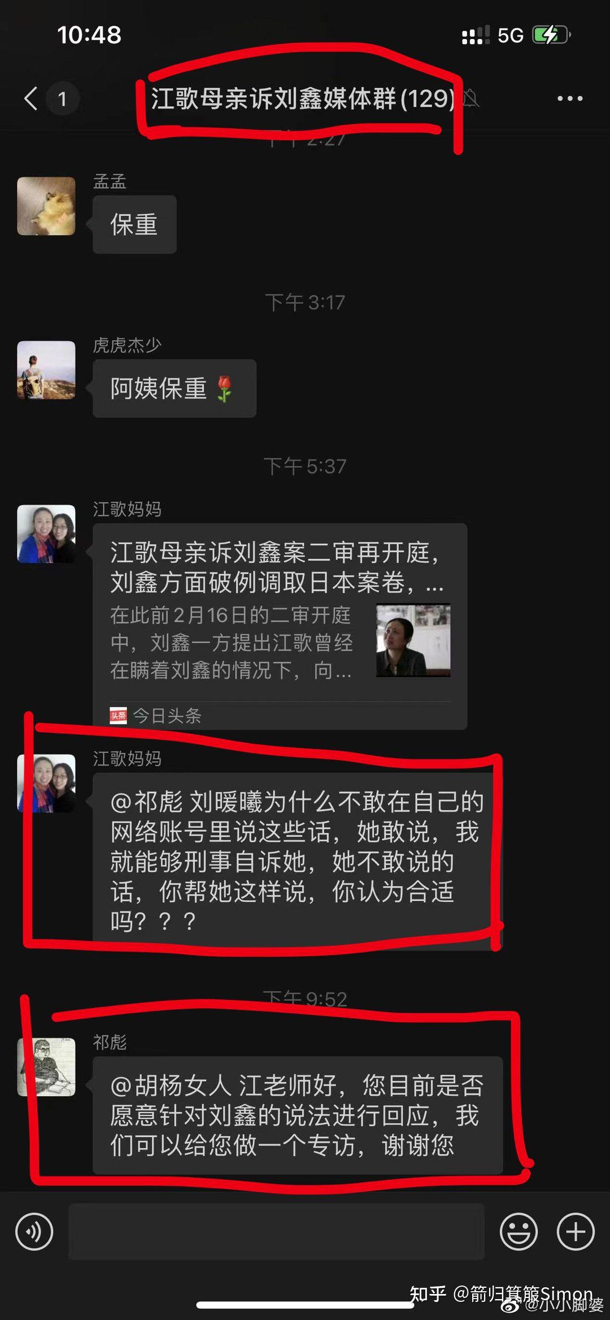Tap the unread count badge showing 1
This screenshot has height=1320, width=610.
tap(62, 99)
